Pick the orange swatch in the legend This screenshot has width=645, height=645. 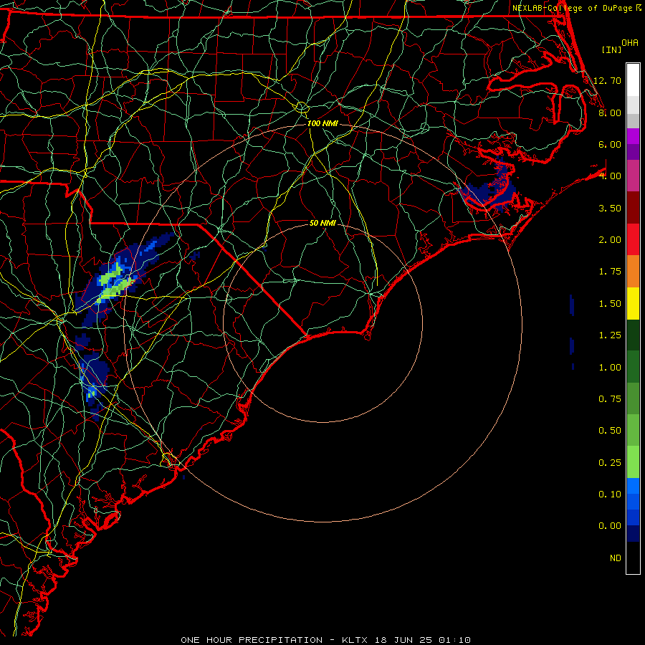[633, 272]
